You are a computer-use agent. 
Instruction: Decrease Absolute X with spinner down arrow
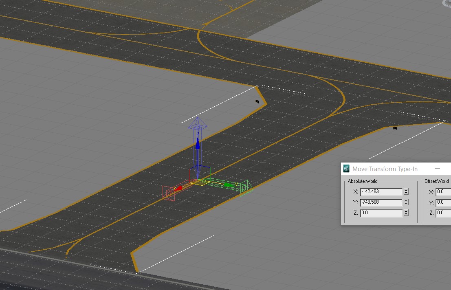(x=406, y=193)
